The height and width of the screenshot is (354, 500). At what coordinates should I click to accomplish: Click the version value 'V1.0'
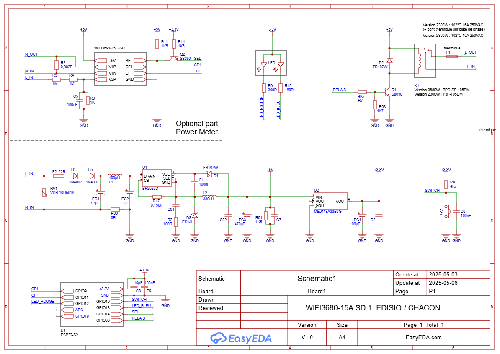pos(307,337)
